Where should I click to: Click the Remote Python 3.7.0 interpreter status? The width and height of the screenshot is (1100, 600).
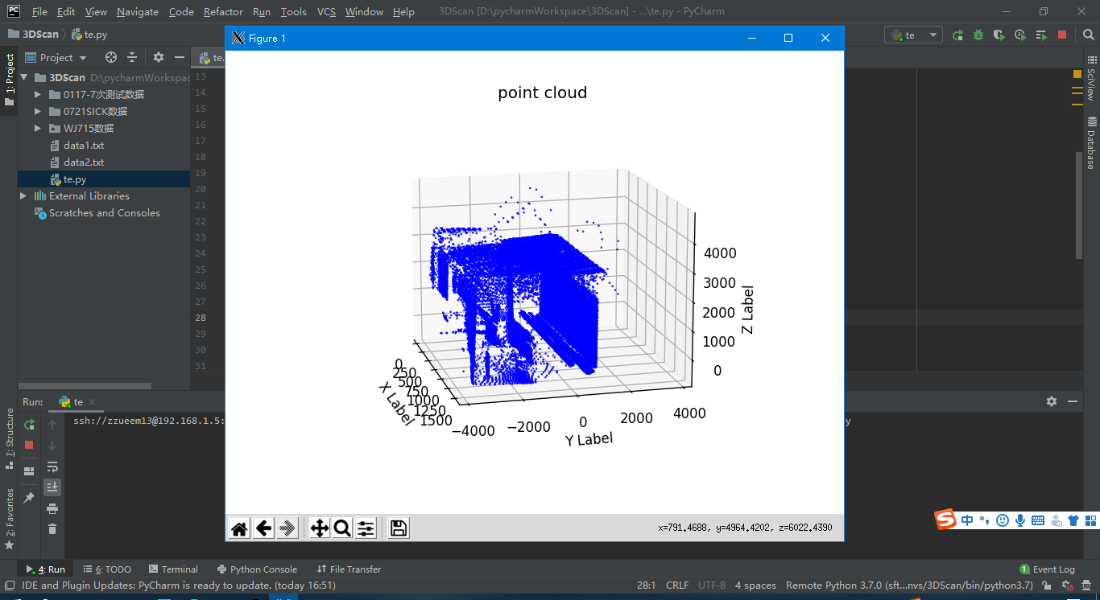[909, 585]
